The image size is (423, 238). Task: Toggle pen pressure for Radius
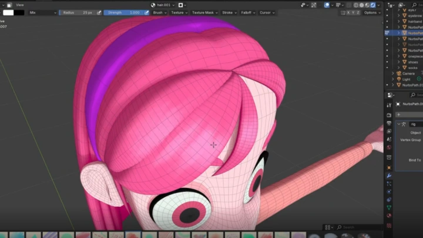click(99, 13)
